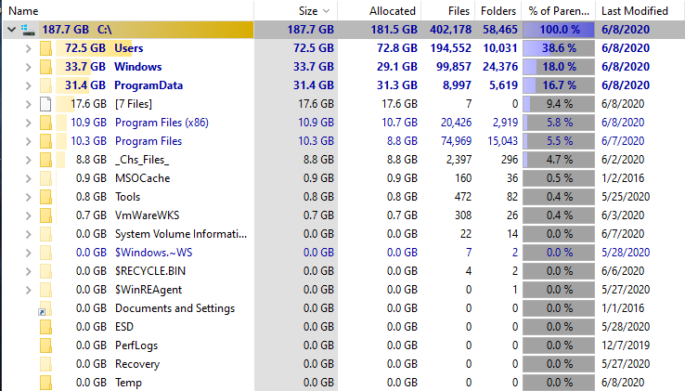Expand Program Files (x86) folder
685x391 pixels.
29,123
